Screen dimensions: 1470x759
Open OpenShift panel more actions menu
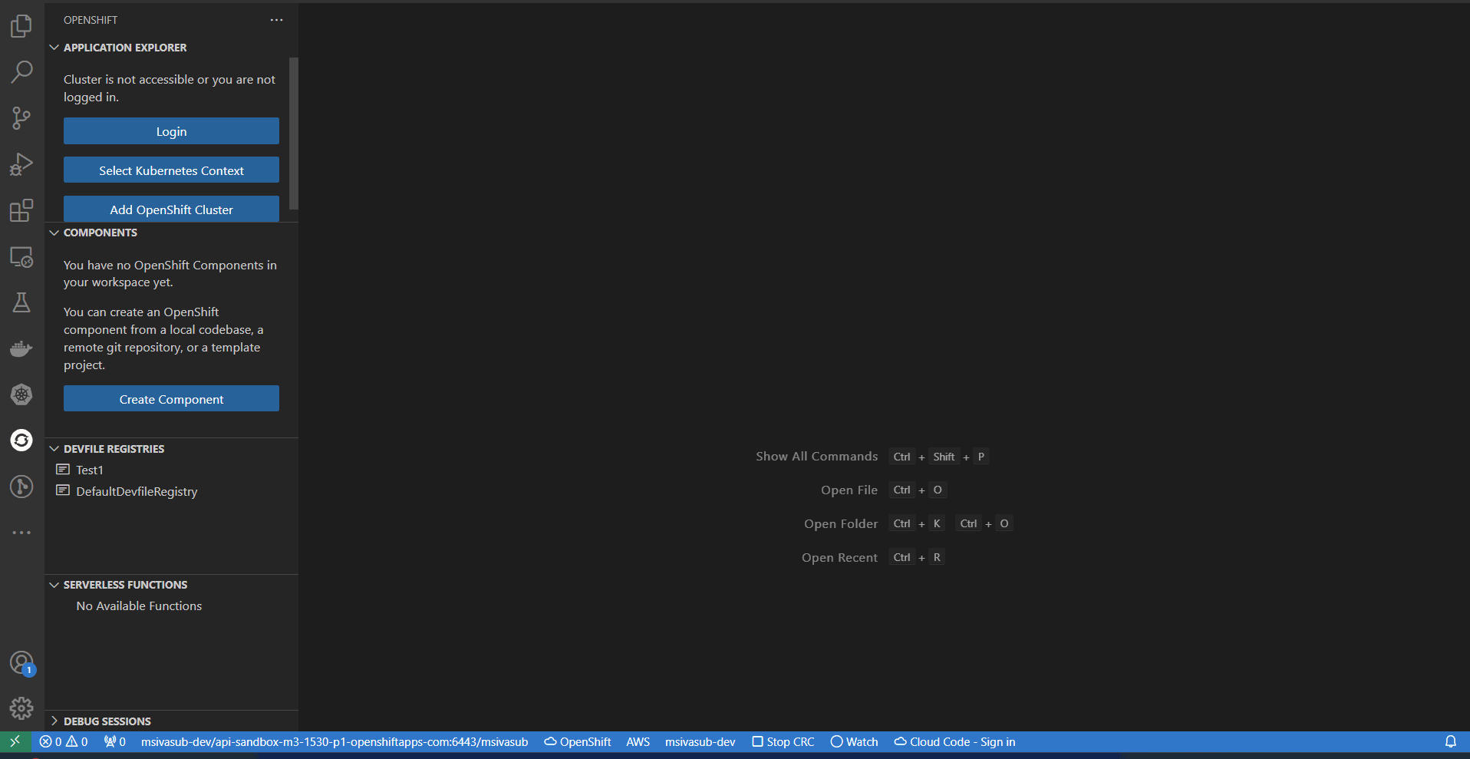pos(276,20)
